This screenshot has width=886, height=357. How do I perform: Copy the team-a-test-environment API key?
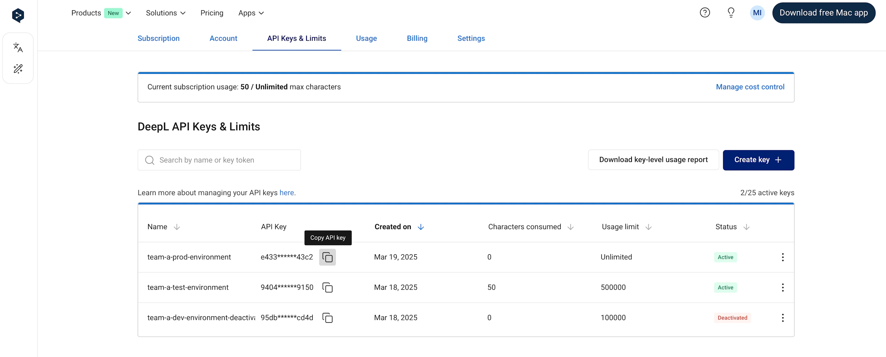coord(327,287)
